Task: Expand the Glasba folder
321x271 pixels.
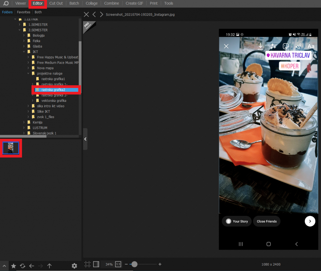Action: point(24,46)
